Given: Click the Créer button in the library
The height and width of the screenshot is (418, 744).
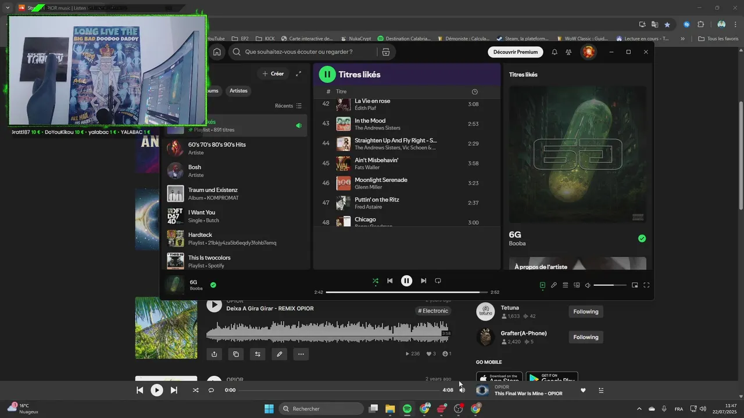Looking at the screenshot, I should coord(273,74).
